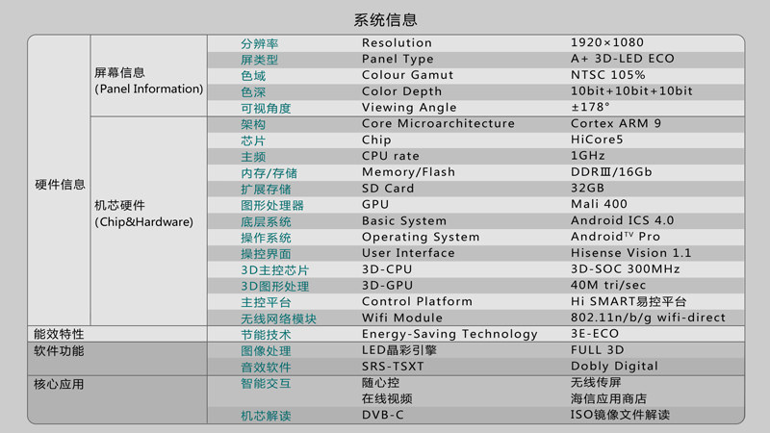
Task: Click the 3D-SOC 300MHz value
Action: (625, 269)
